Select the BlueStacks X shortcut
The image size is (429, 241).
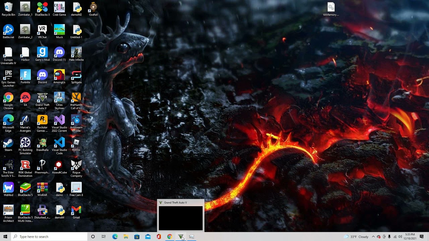(x=42, y=9)
